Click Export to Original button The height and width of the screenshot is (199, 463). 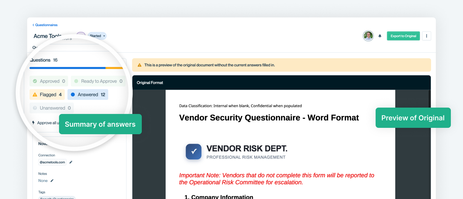[403, 36]
